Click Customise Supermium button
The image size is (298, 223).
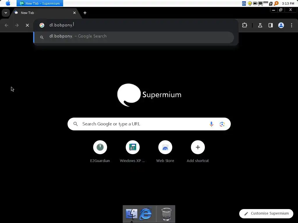266,213
